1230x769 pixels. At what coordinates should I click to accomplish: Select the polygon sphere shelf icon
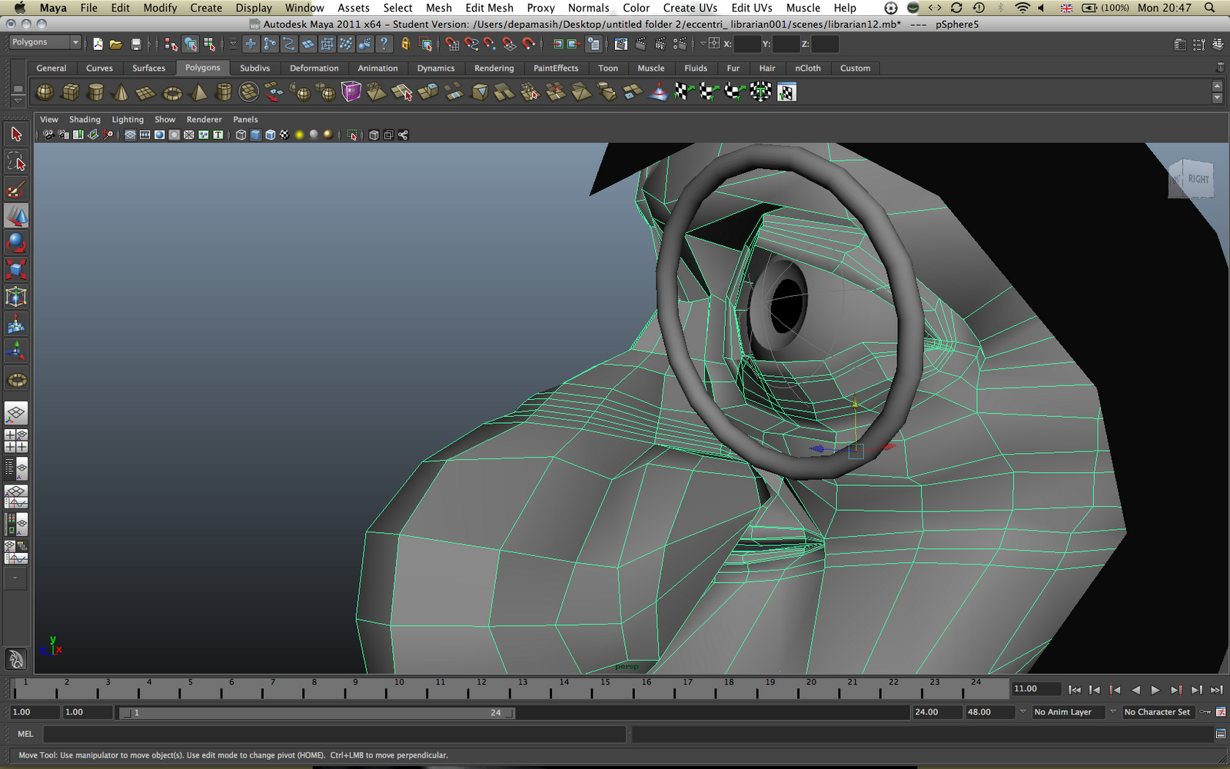click(45, 92)
